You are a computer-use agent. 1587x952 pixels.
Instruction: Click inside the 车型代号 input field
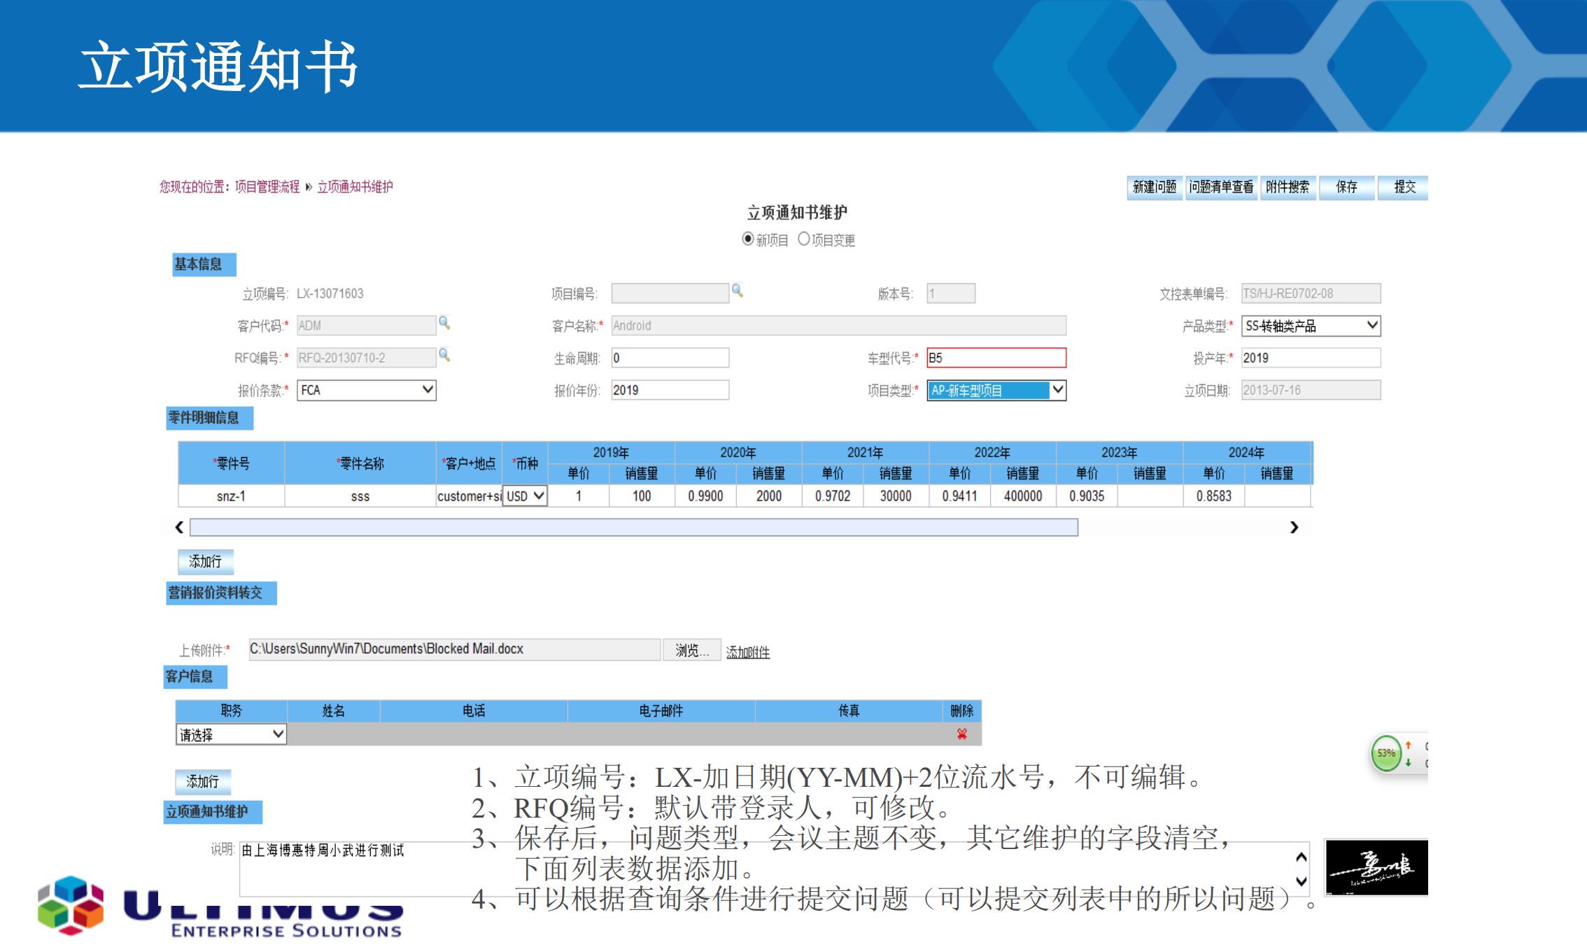[996, 357]
